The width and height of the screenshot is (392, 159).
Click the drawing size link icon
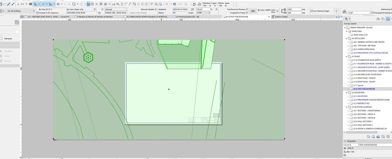click(x=282, y=11)
